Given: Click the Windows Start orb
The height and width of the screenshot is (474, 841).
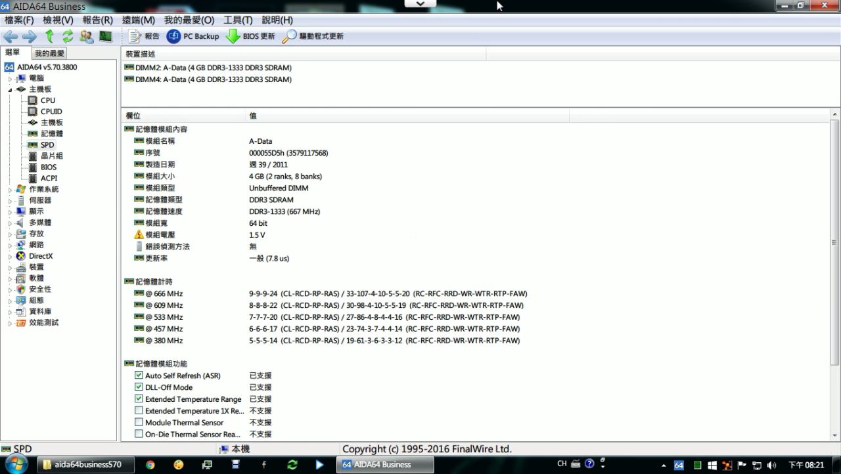Looking at the screenshot, I should point(16,464).
